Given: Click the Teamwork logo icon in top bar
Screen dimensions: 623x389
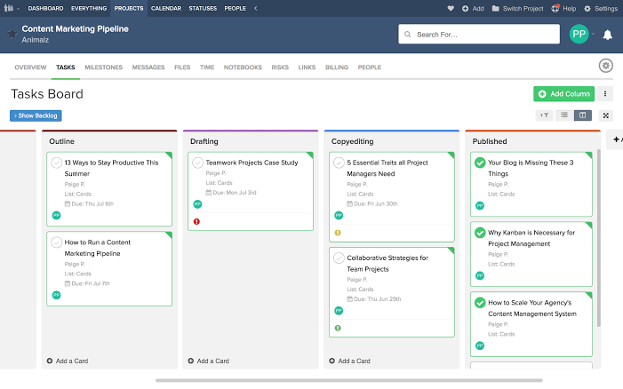Looking at the screenshot, I should 9,8.
